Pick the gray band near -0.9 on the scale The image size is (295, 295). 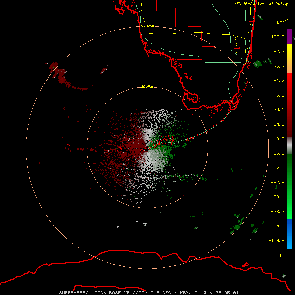[x=289, y=146]
